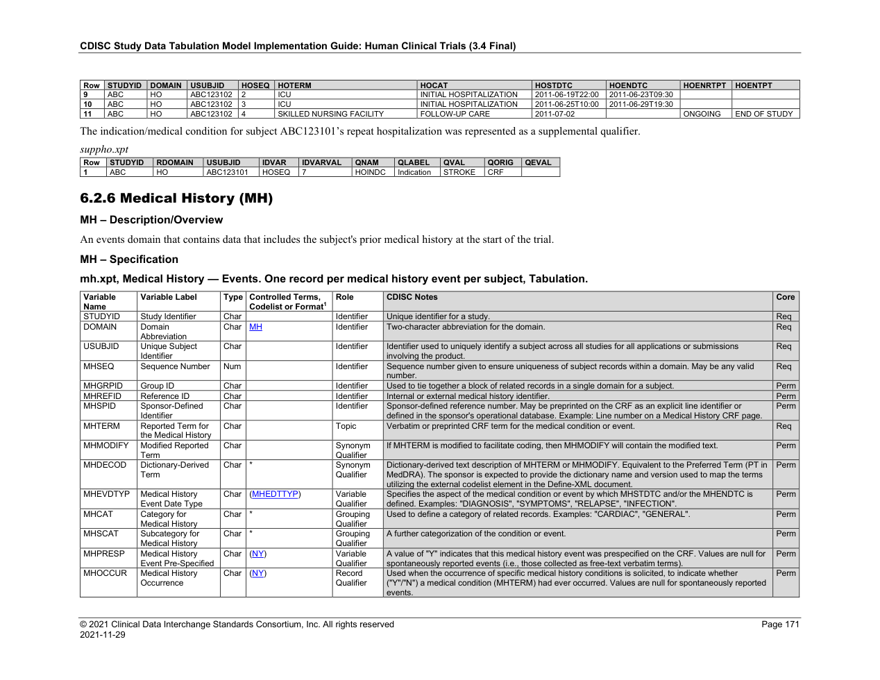This screenshot has height=680, width=880.
Task: Click the CDISC copyright notice in the footer
Action: tap(237, 624)
